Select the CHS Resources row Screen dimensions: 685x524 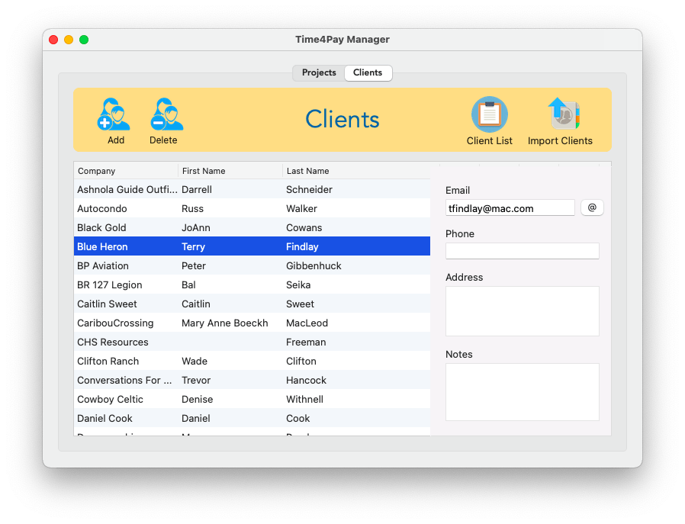pos(252,342)
